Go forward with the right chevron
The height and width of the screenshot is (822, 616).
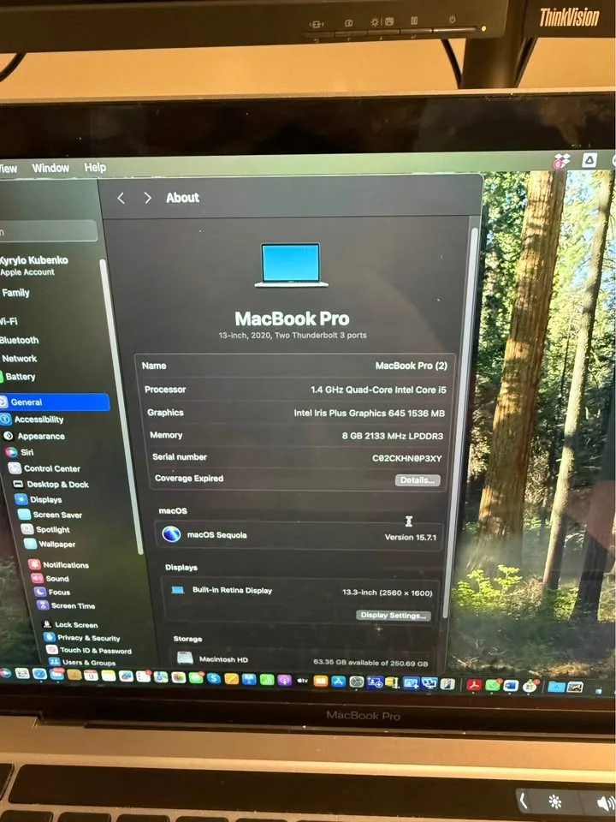148,198
